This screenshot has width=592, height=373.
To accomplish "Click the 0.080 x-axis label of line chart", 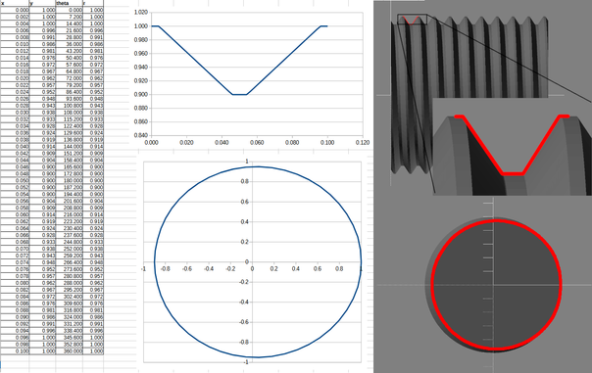I will [x=292, y=143].
